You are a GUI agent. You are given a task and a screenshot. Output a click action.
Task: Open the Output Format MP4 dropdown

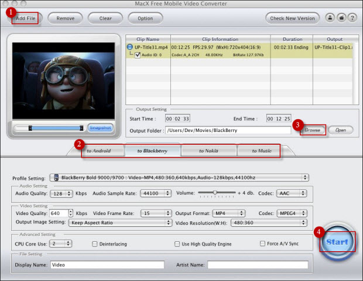click(229, 213)
